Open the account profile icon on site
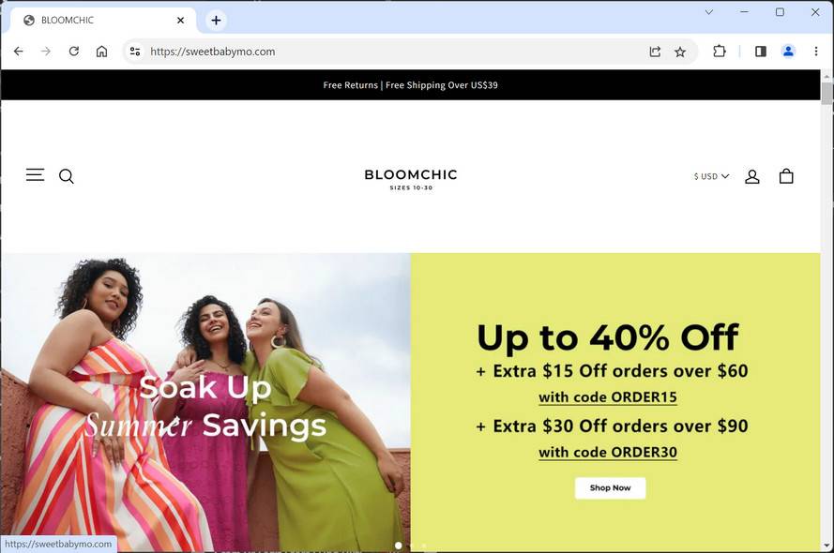 752,176
